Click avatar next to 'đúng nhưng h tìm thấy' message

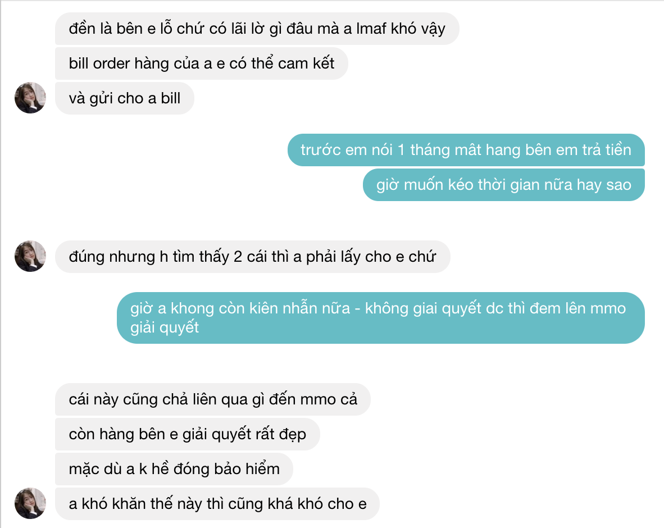[x=30, y=256]
